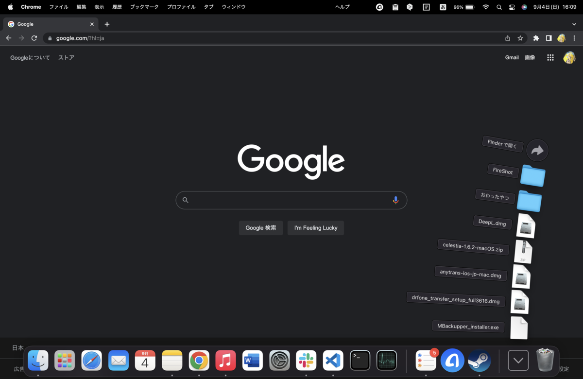
Task: Open Wi-Fi status in menu bar
Action: [486, 7]
